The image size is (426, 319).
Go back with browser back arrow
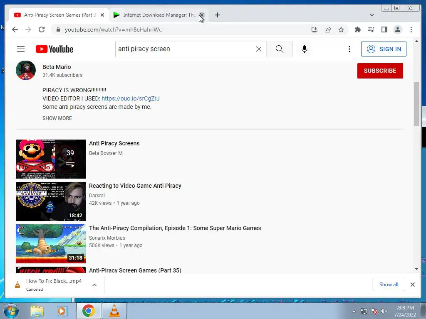click(x=15, y=29)
